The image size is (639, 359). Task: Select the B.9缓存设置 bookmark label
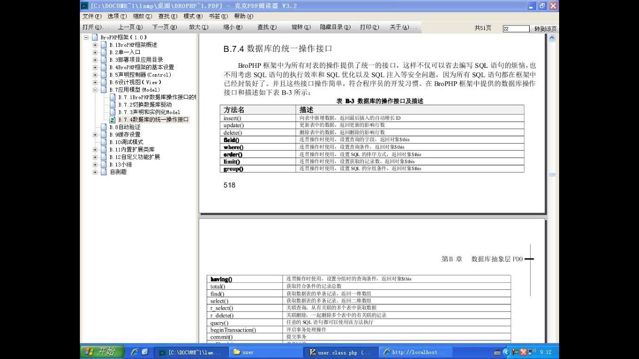[x=125, y=135]
